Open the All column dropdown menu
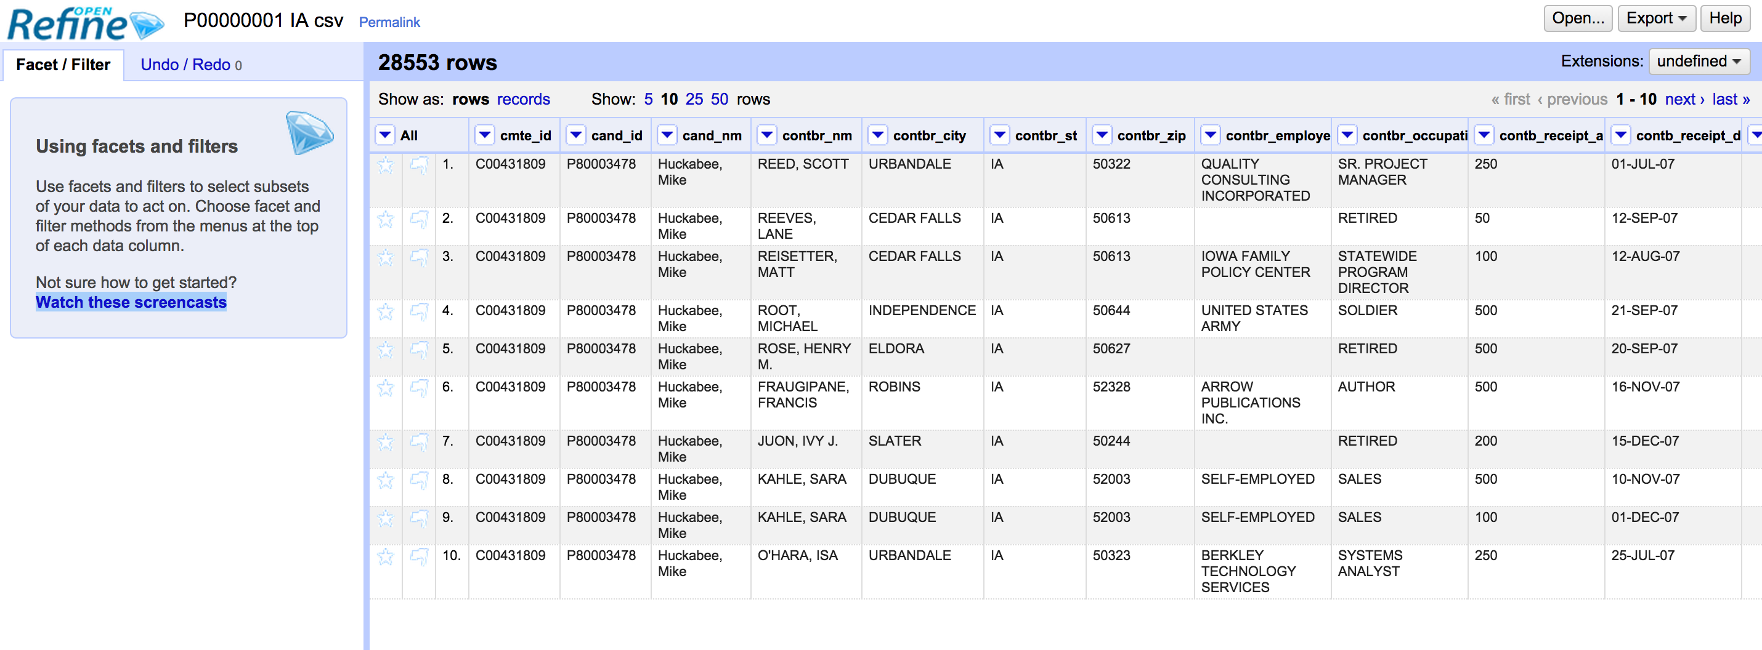1762x650 pixels. (x=385, y=135)
